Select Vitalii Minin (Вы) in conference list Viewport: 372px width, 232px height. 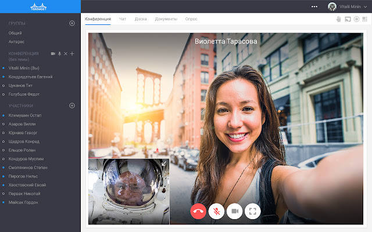tap(24, 68)
